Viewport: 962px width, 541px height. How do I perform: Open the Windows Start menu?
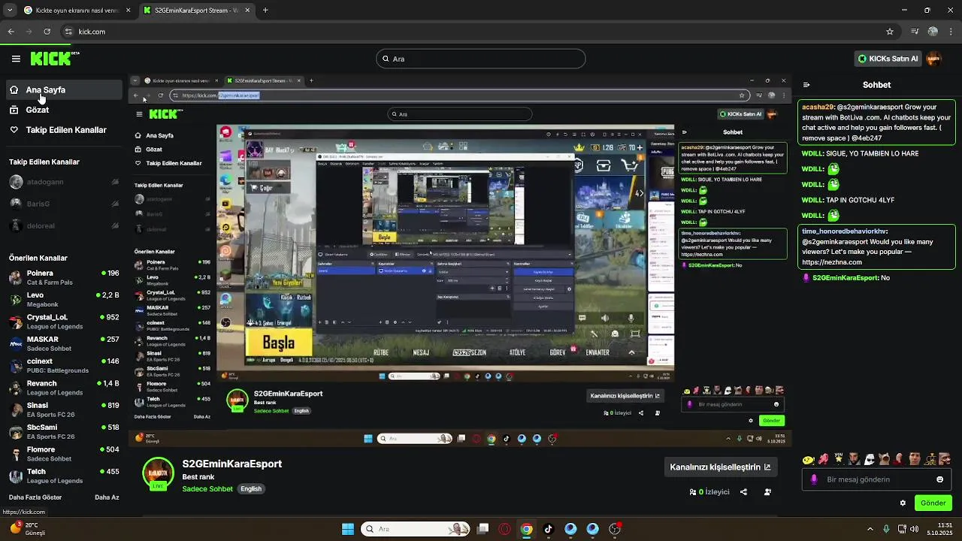348,529
